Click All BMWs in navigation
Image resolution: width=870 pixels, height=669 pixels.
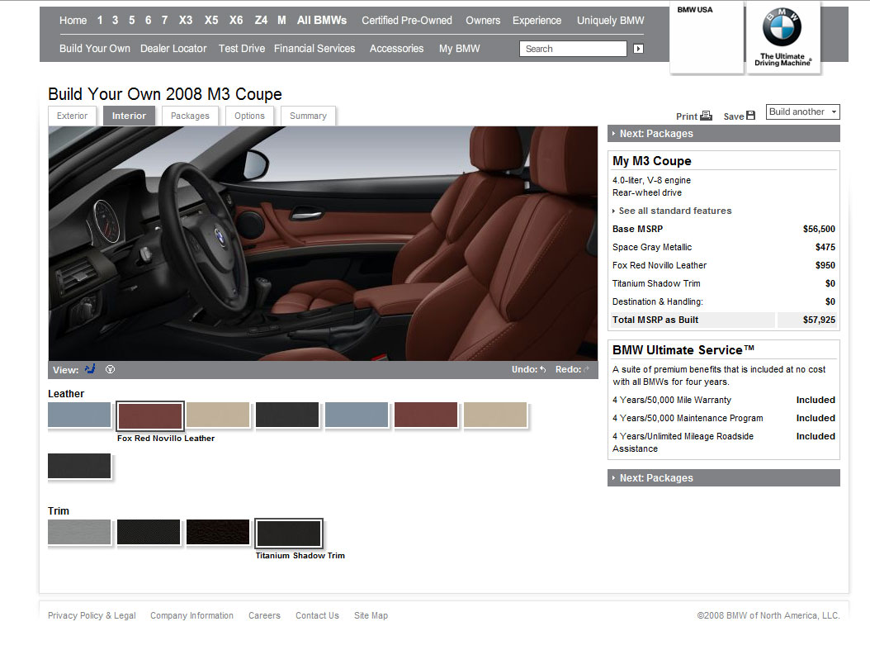[x=322, y=21]
